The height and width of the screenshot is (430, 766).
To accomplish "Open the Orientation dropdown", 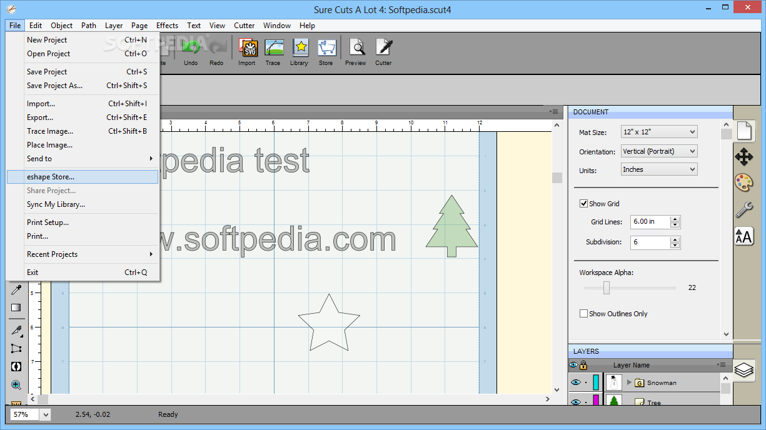I will tap(659, 151).
